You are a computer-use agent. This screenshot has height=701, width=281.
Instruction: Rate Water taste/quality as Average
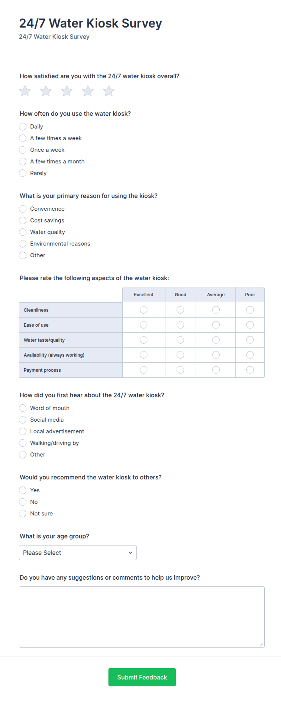tap(216, 340)
